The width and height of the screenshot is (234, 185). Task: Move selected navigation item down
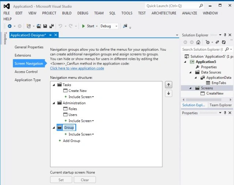169,93
